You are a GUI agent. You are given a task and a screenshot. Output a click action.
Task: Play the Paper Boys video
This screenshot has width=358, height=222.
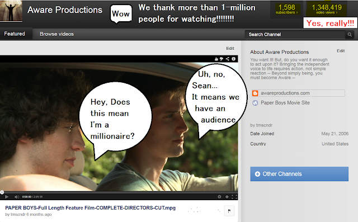click(x=7, y=197)
